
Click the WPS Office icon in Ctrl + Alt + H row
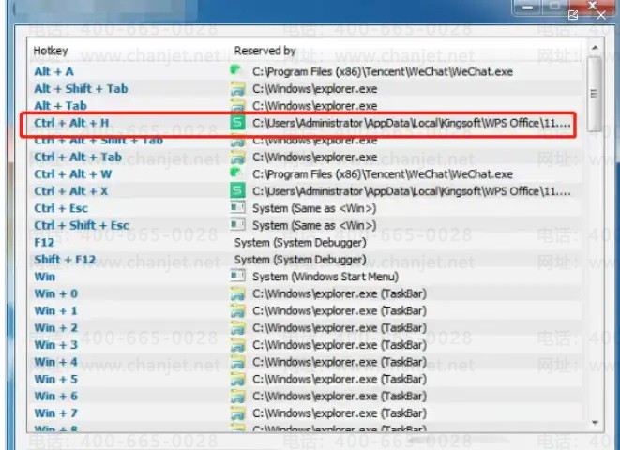237,123
